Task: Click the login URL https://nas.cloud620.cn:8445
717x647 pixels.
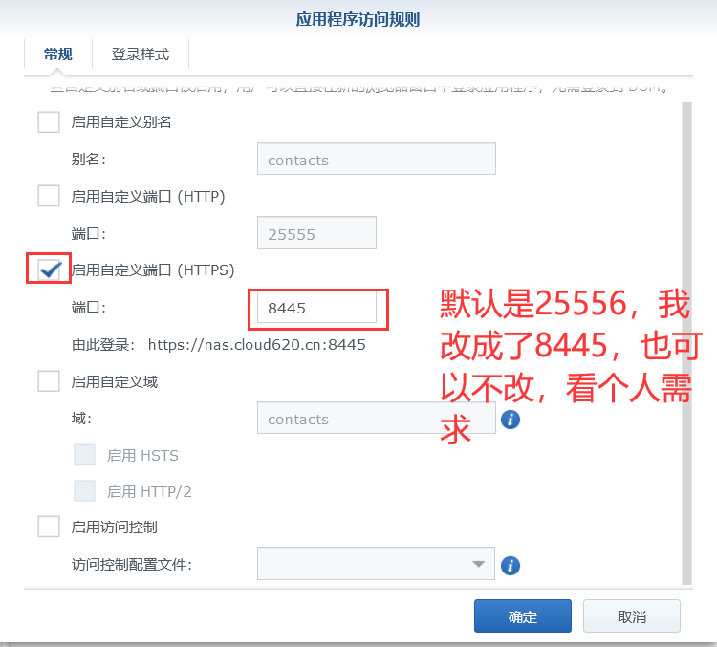Action: pos(256,345)
